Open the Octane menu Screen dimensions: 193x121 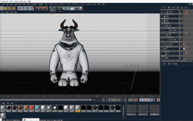pyautogui.click(x=68, y=4)
